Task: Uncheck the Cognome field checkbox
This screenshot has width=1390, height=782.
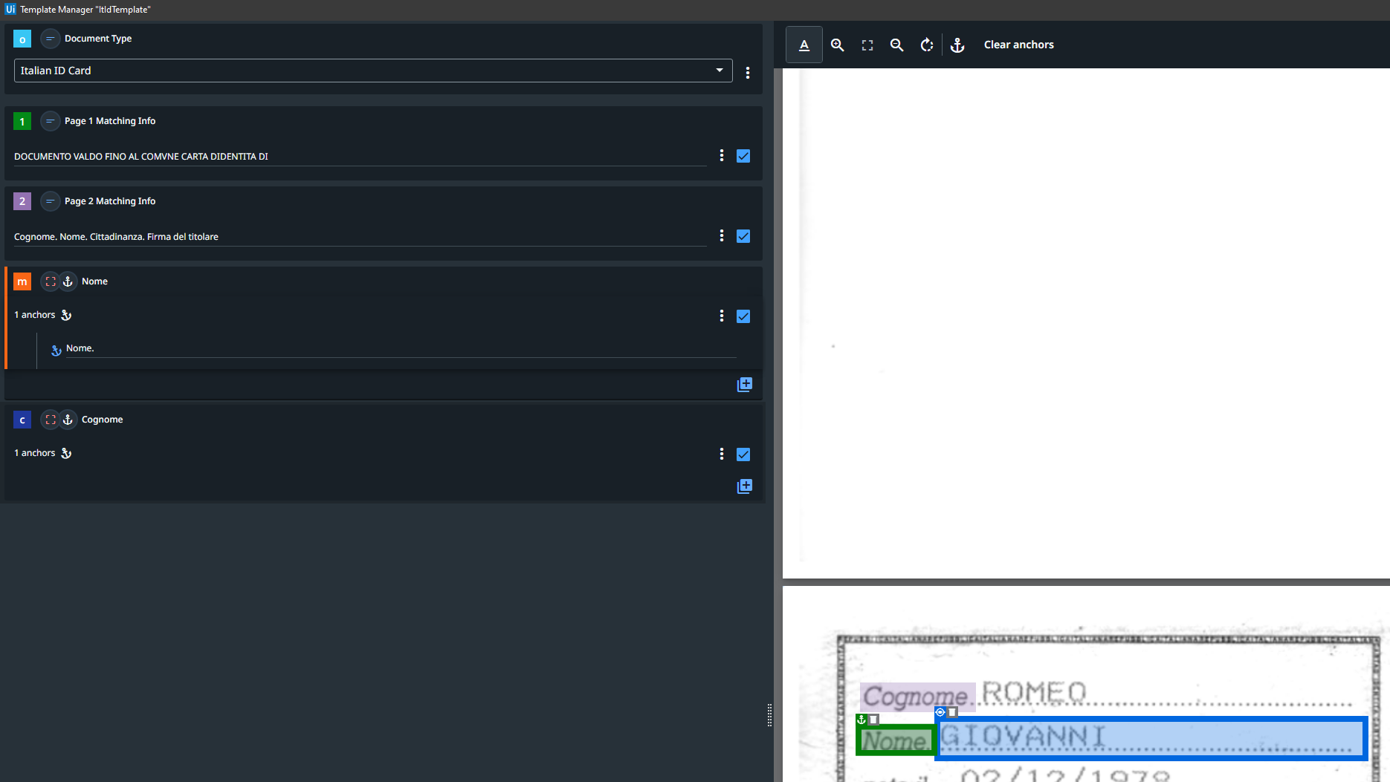Action: click(743, 454)
